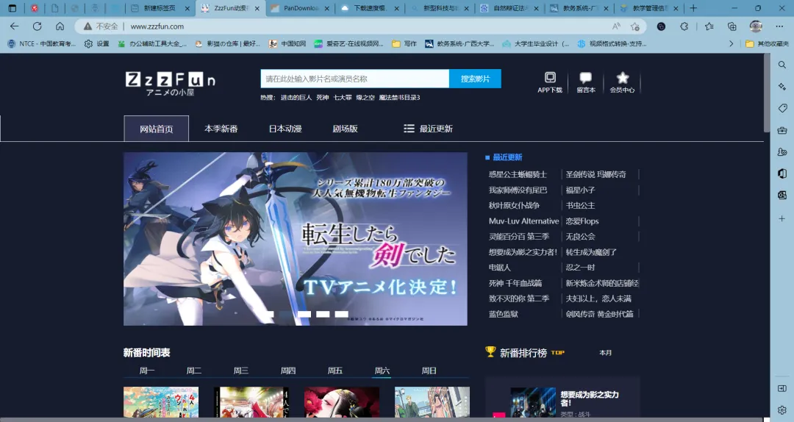Close the ZzzFun动漫 browser tab
This screenshot has height=422, width=794.
(x=257, y=8)
